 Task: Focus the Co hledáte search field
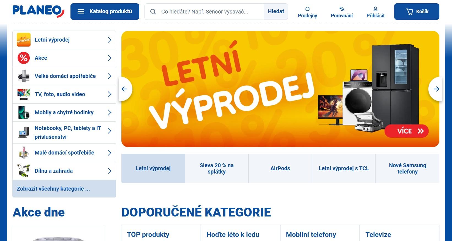click(x=204, y=12)
